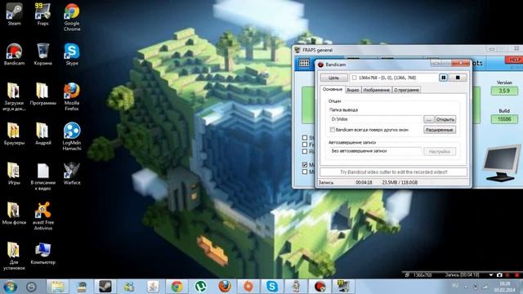Switch to the Основные tab
Screen dimensions: 523x294
(333, 89)
